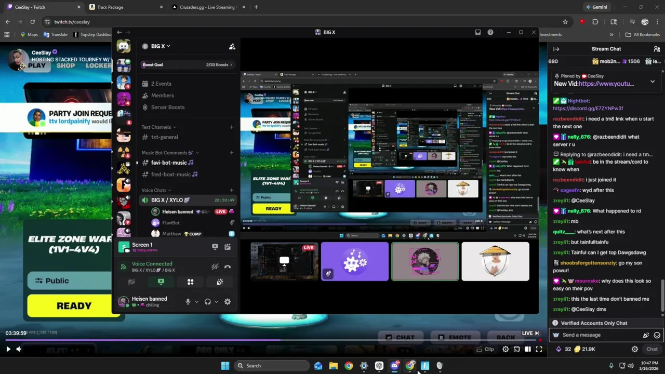665x374 pixels.
Task: Play the Twitch stream video
Action: click(x=8, y=350)
